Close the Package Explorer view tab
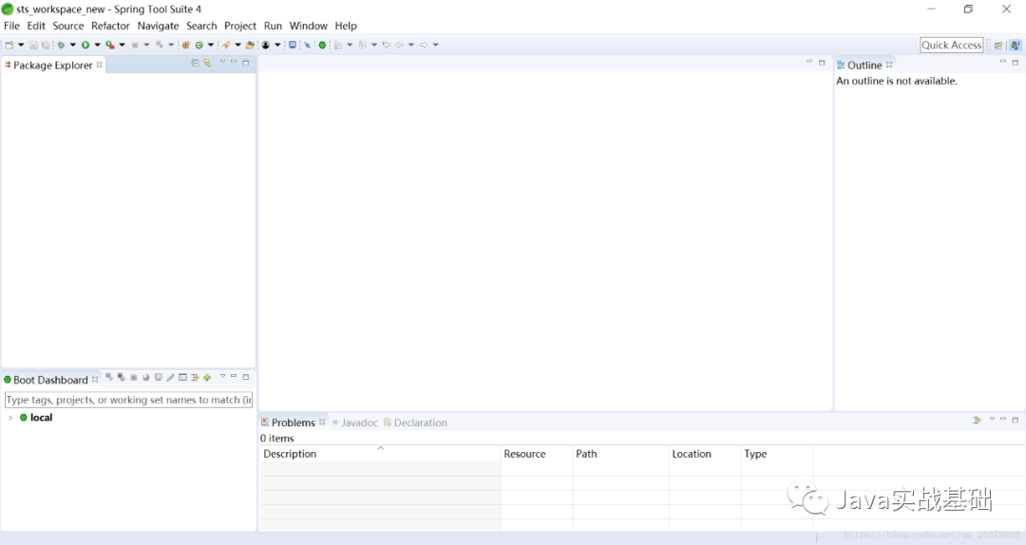 pos(100,65)
